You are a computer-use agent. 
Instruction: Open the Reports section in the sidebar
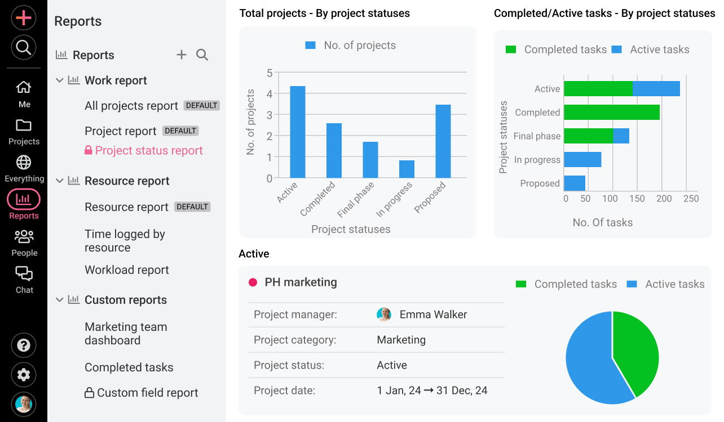pyautogui.click(x=24, y=203)
